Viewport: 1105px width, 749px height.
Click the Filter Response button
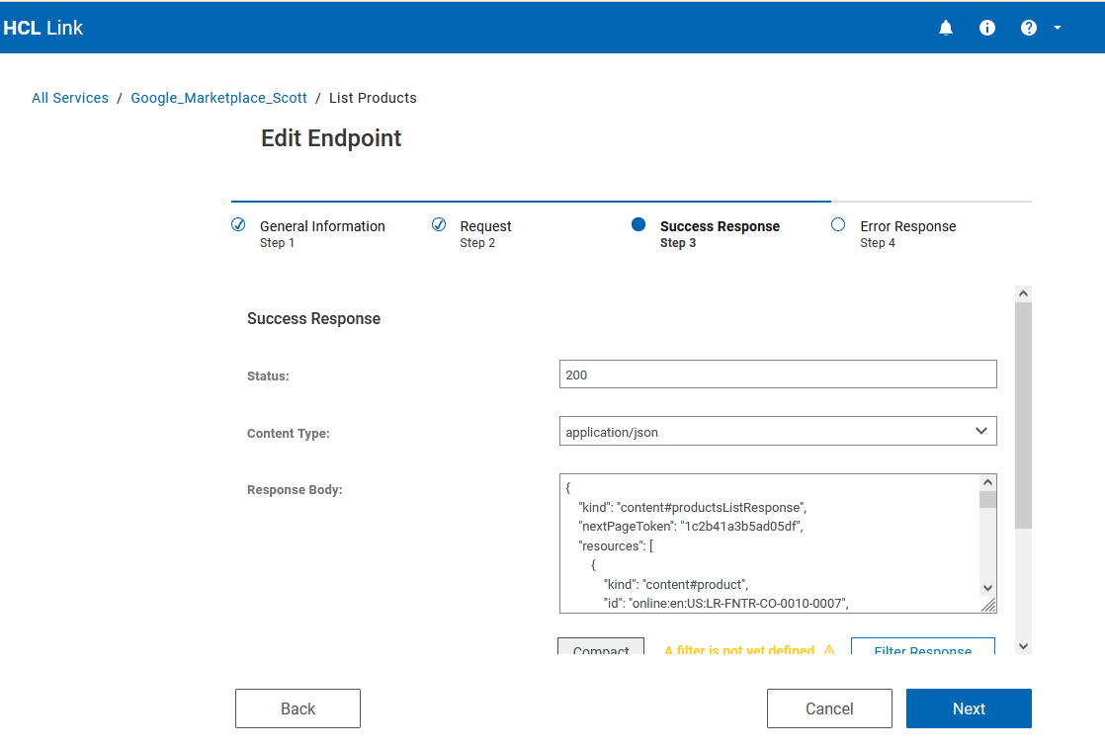(922, 647)
